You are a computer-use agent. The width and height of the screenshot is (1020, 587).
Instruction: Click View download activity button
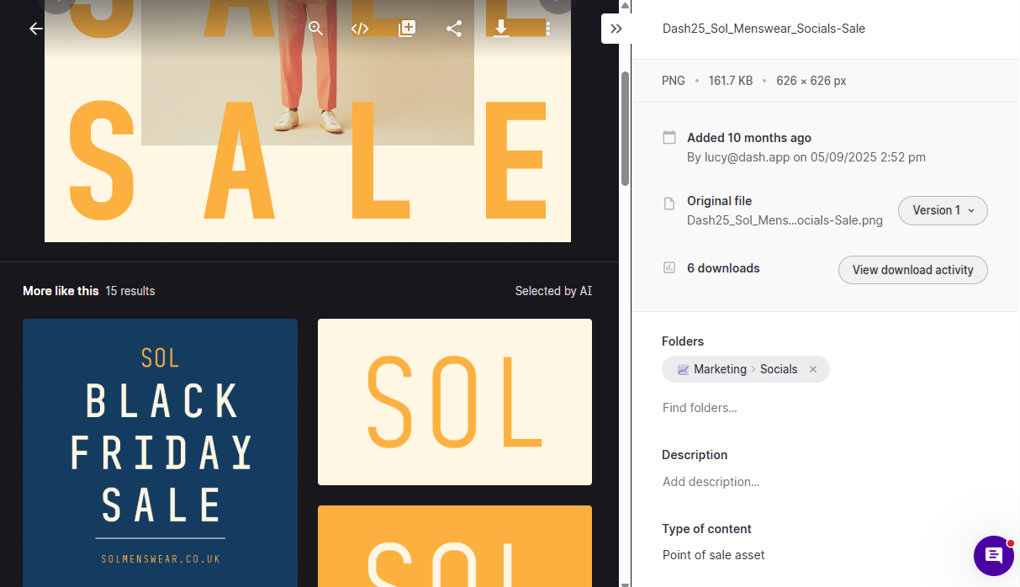tap(912, 270)
